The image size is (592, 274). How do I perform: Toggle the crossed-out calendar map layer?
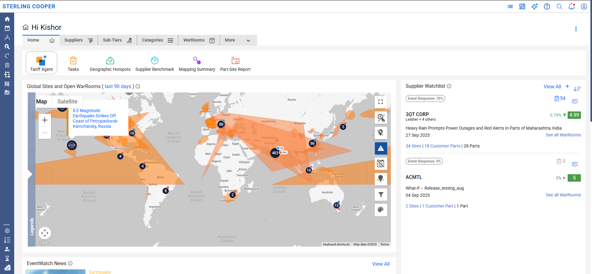pyautogui.click(x=381, y=163)
